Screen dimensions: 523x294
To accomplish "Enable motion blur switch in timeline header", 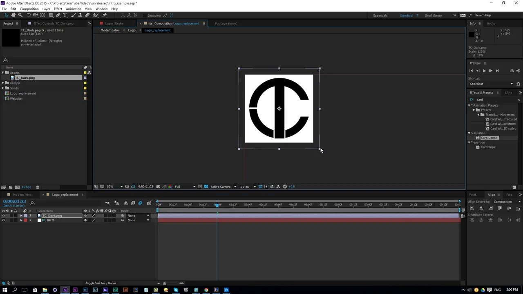I will [140, 203].
